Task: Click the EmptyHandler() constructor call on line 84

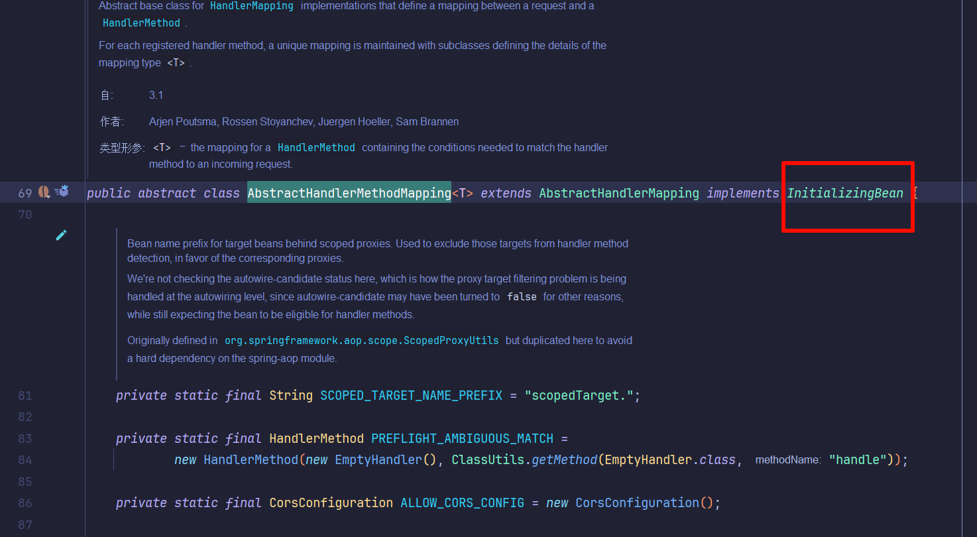Action: tap(385, 460)
